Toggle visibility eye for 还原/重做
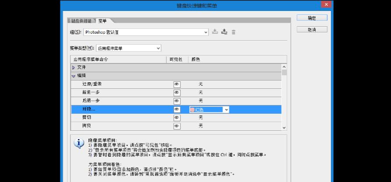391x182 pixels. (x=177, y=84)
